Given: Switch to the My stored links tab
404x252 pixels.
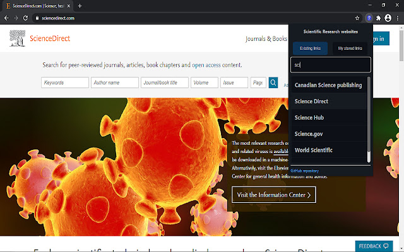Looking at the screenshot, I should [350, 49].
